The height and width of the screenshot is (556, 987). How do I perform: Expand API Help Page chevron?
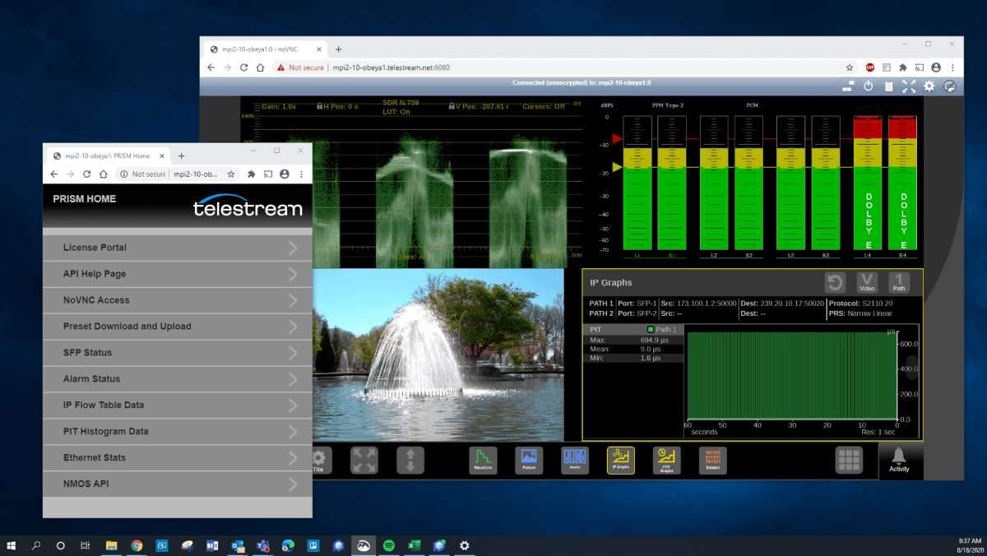coord(293,274)
